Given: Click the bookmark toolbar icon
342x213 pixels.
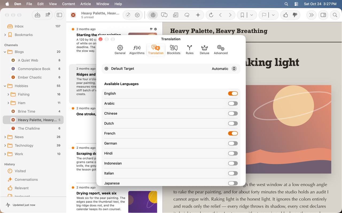Looking at the screenshot, I should click(x=242, y=15).
